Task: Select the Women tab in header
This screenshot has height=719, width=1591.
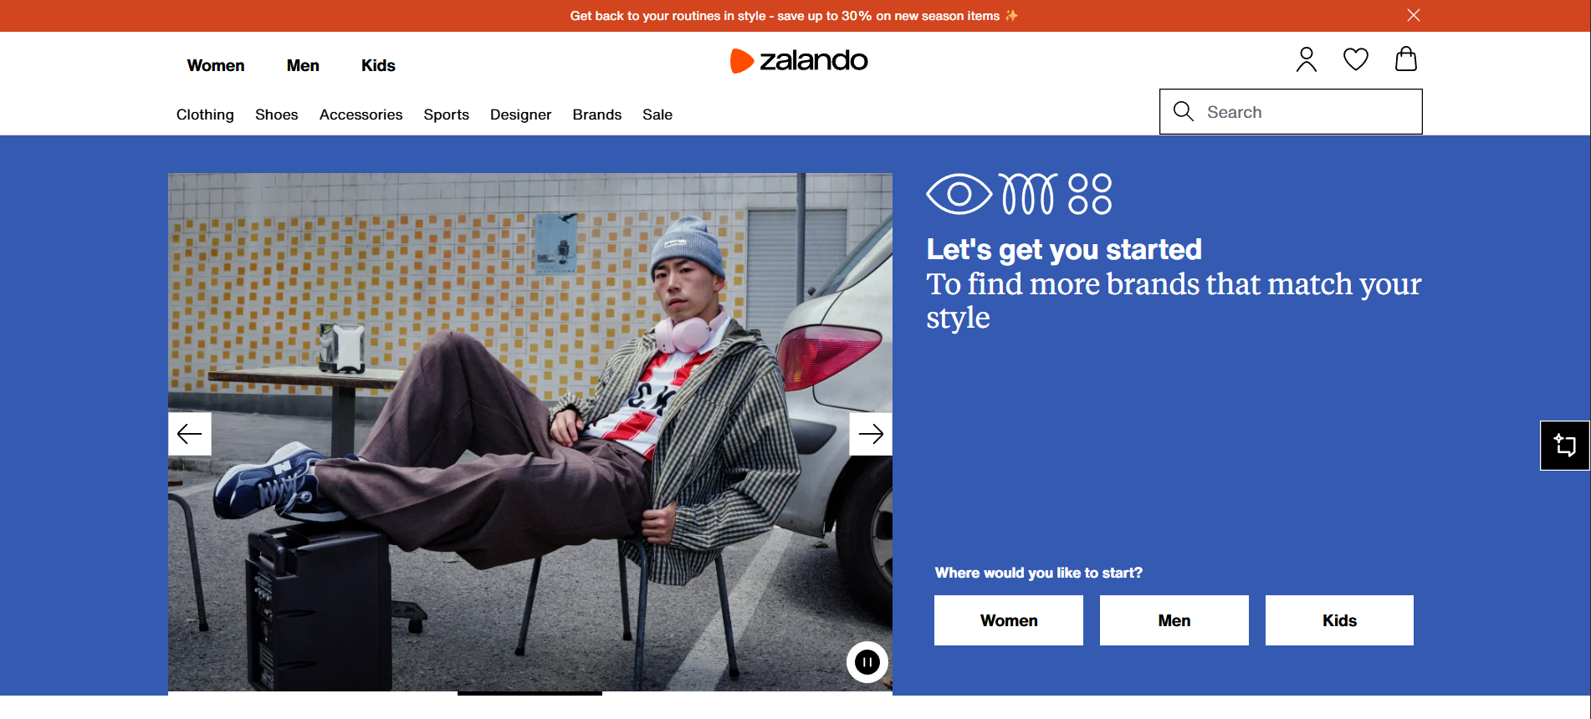Action: 216,65
